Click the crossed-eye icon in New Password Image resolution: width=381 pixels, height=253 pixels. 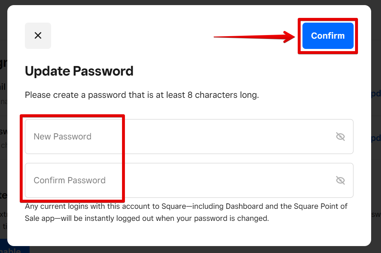[x=340, y=137]
